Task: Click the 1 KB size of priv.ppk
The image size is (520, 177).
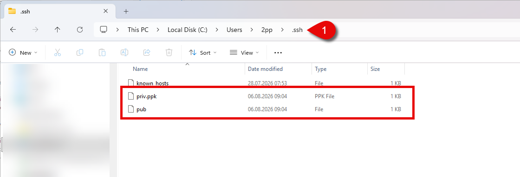Action: coord(396,96)
